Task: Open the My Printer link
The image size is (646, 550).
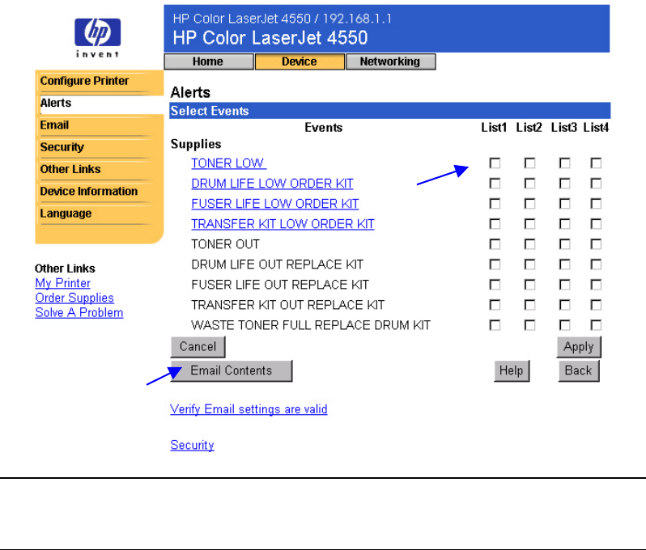Action: point(62,283)
